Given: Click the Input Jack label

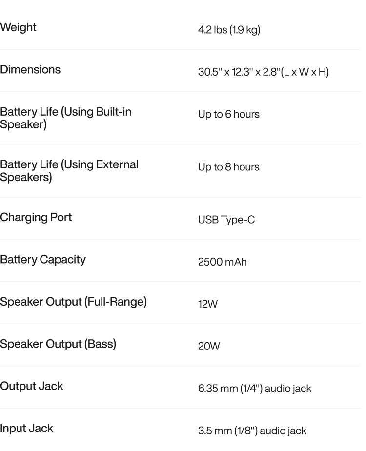Looking at the screenshot, I should pyautogui.click(x=26, y=428).
